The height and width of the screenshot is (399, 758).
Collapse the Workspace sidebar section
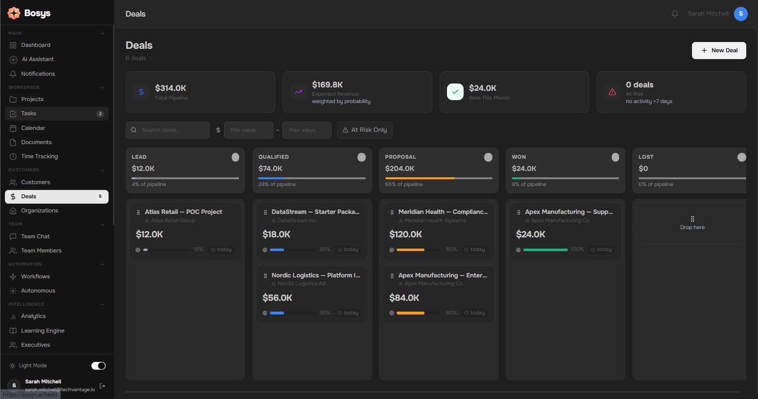coord(102,87)
